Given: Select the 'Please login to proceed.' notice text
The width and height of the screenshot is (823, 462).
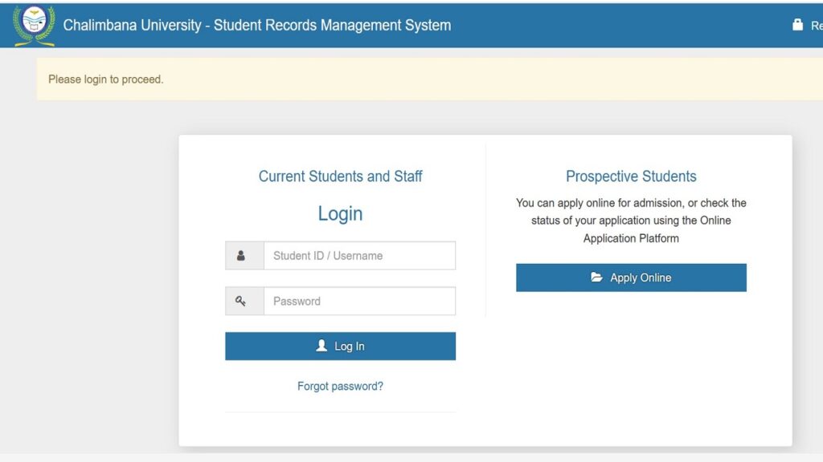Looking at the screenshot, I should 106,79.
